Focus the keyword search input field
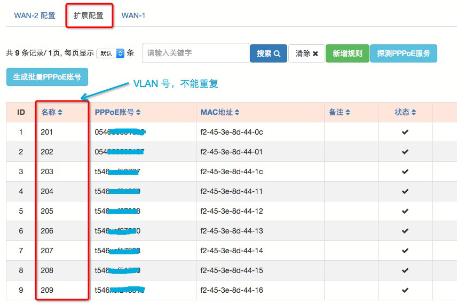The image size is (457, 304). click(x=195, y=53)
